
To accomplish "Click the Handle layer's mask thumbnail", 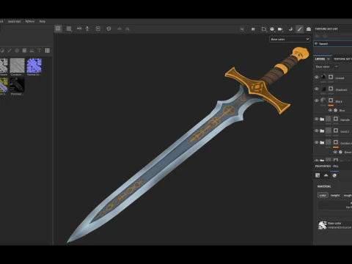I will click(x=336, y=119).
